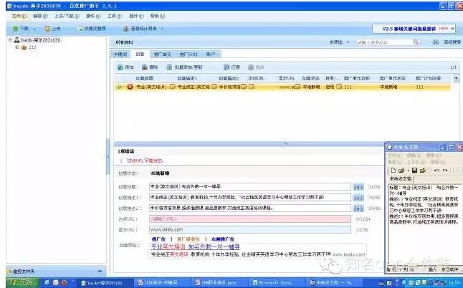Click the 还原 restore icon
This screenshot has height=288, width=463.
[x=226, y=67]
